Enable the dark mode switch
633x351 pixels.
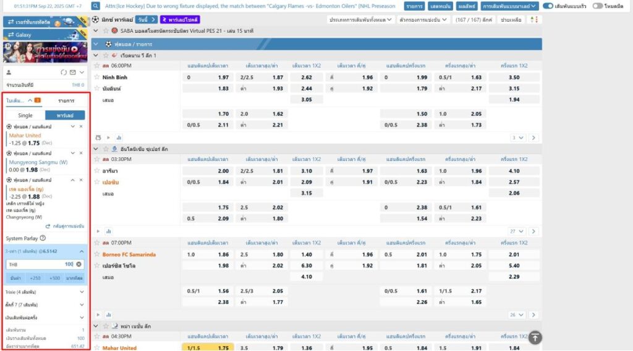tap(597, 6)
